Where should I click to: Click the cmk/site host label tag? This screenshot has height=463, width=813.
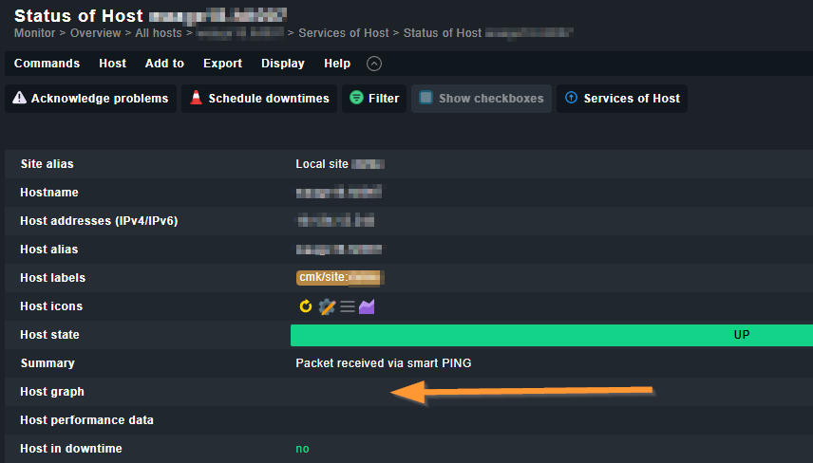coord(340,278)
